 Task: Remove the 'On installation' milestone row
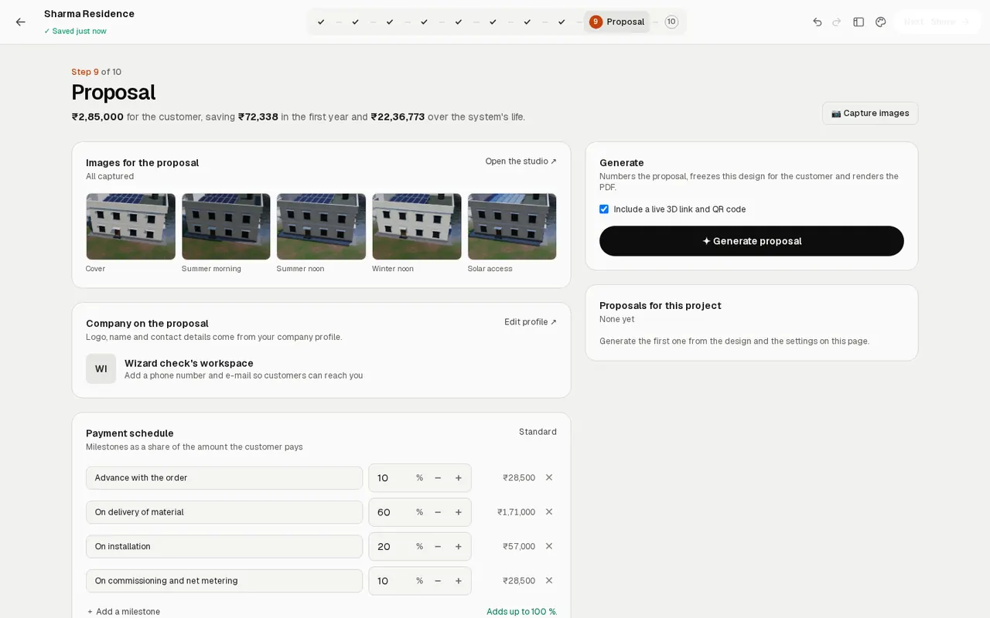pos(549,546)
